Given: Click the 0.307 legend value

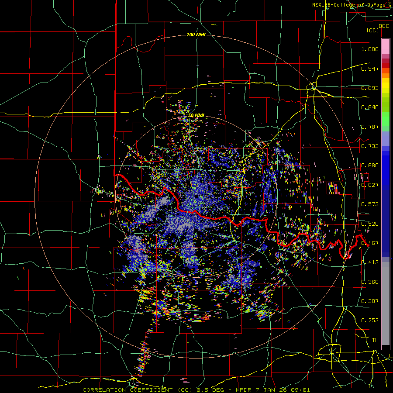Looking at the screenshot, I should (x=370, y=301).
